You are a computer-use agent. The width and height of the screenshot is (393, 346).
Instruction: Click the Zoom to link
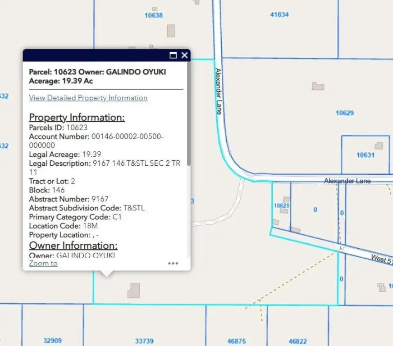pyautogui.click(x=43, y=263)
